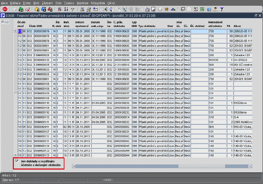Click the green book save icon

(x=21, y=9)
